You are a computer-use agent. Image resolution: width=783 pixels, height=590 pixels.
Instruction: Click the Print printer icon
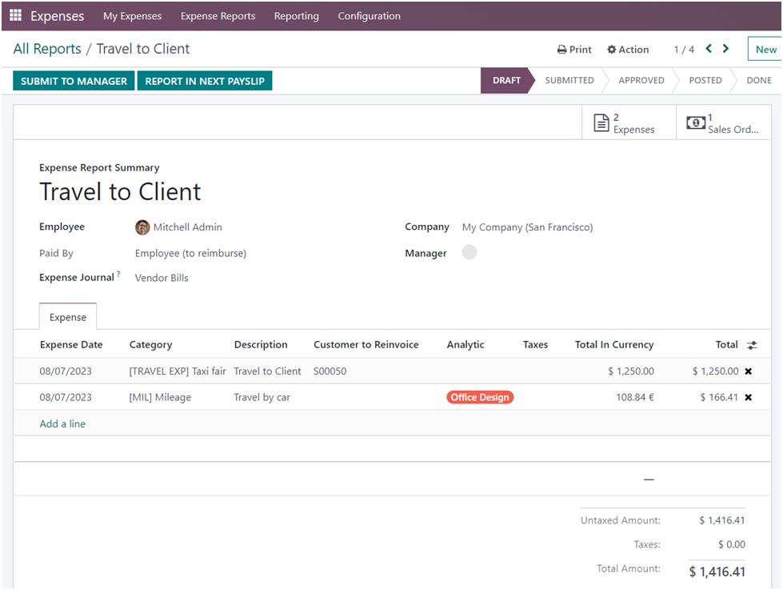click(x=562, y=50)
